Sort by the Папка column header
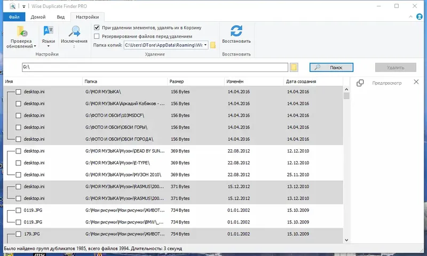This screenshot has width=427, height=256. click(x=125, y=82)
